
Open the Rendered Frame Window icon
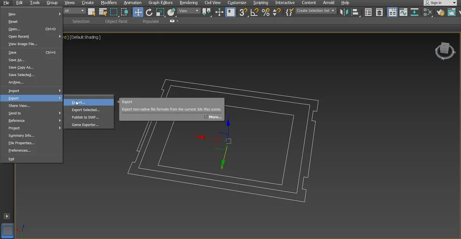[x=452, y=12]
